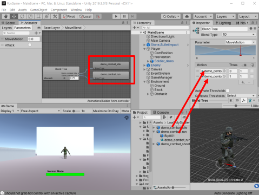Screen dimensions: 259x195
Task: Open Parameter MoveMotion dropdown
Action: [x=241, y=42]
